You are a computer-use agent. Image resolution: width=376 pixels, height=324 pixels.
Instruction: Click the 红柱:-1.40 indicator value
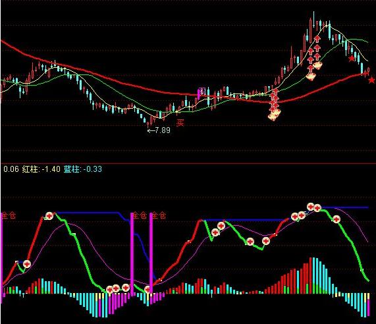(x=41, y=169)
